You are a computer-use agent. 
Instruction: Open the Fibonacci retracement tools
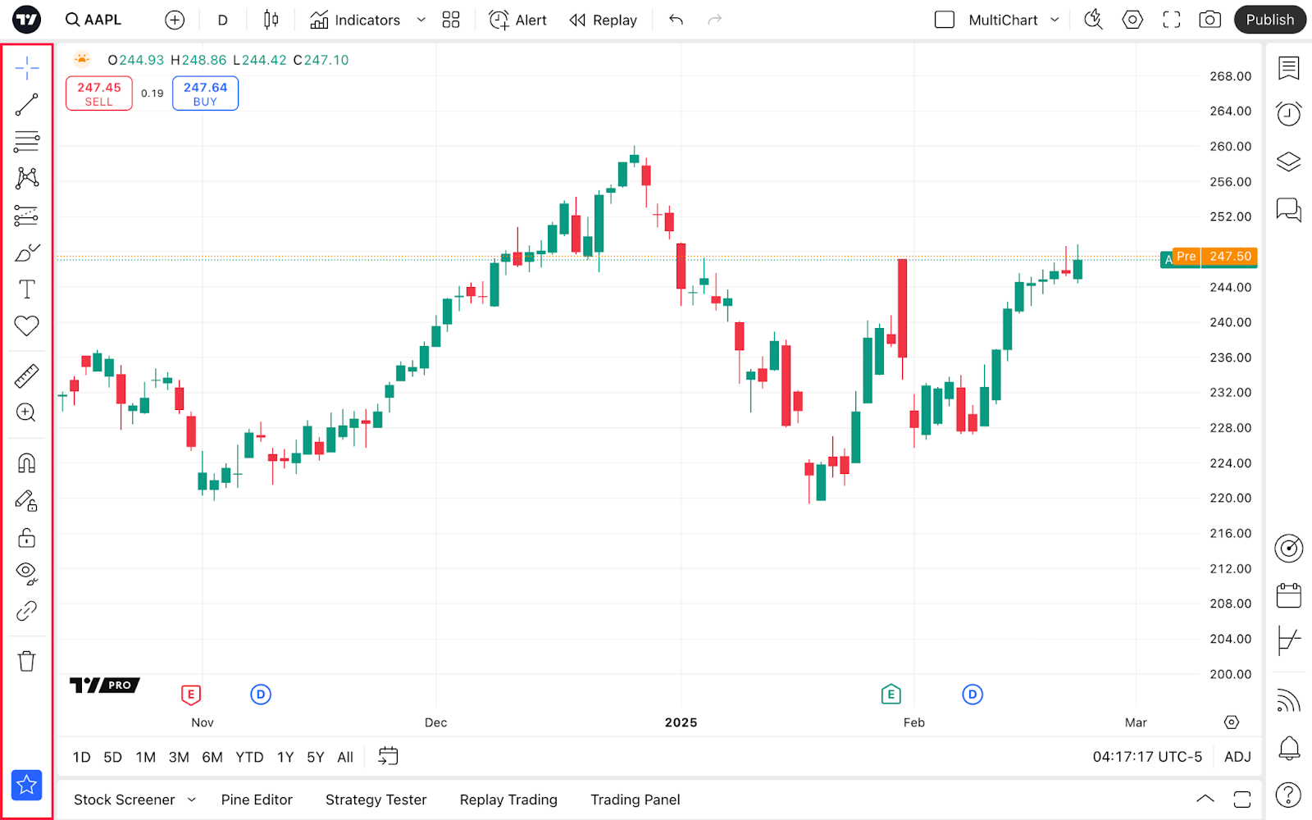pyautogui.click(x=26, y=141)
